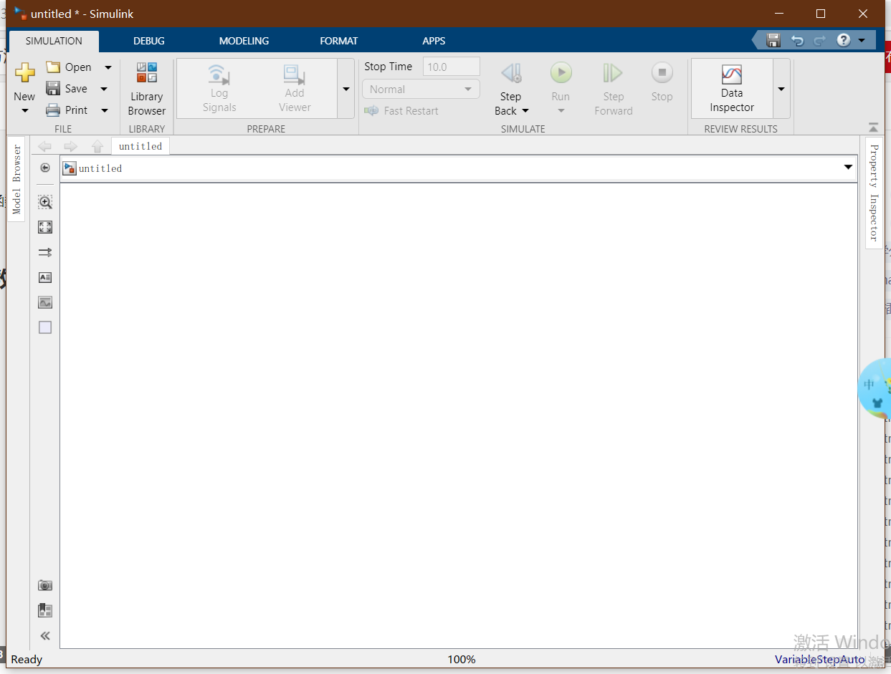
Task: Click the floating input method bubble
Action: (x=875, y=389)
